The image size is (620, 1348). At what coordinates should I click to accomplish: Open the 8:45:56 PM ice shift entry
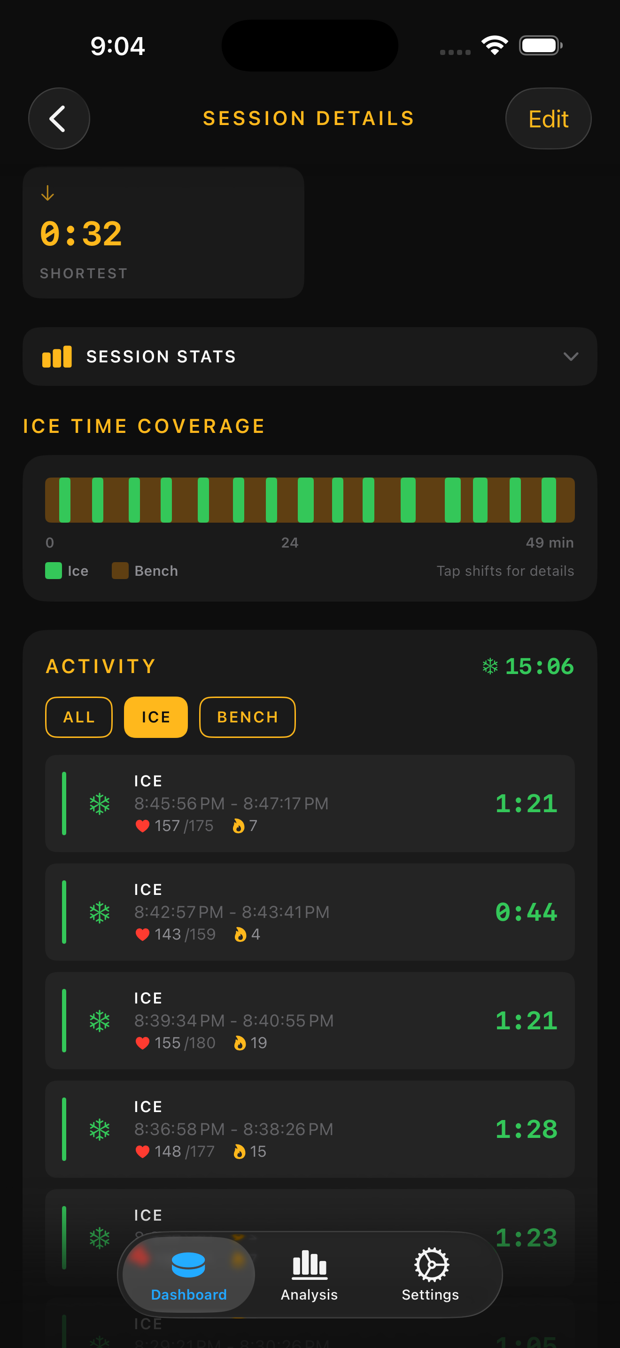tap(310, 803)
